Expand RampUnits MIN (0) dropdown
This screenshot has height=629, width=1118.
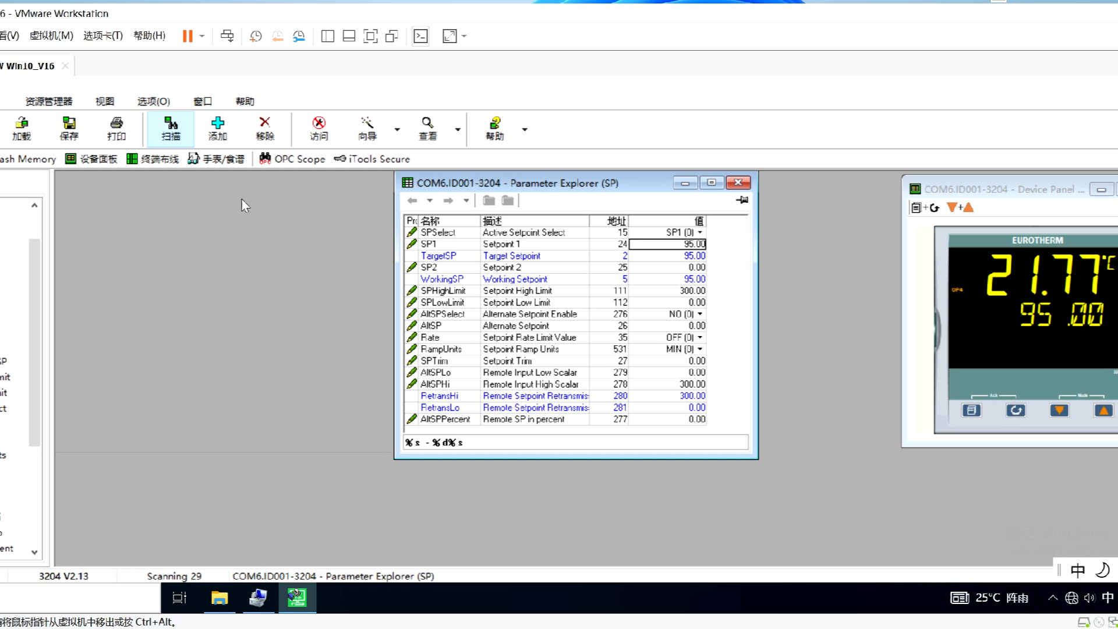pos(700,349)
